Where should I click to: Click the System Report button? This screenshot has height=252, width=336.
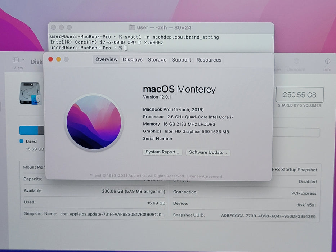tap(162, 152)
